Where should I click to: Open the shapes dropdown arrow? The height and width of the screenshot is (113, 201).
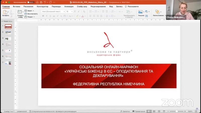(x=149, y=12)
